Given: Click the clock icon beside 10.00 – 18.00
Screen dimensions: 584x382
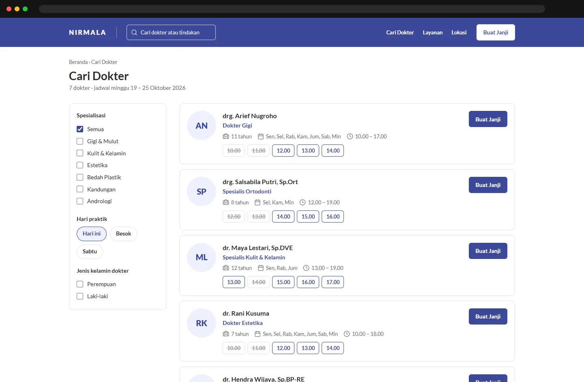Looking at the screenshot, I should pyautogui.click(x=347, y=334).
